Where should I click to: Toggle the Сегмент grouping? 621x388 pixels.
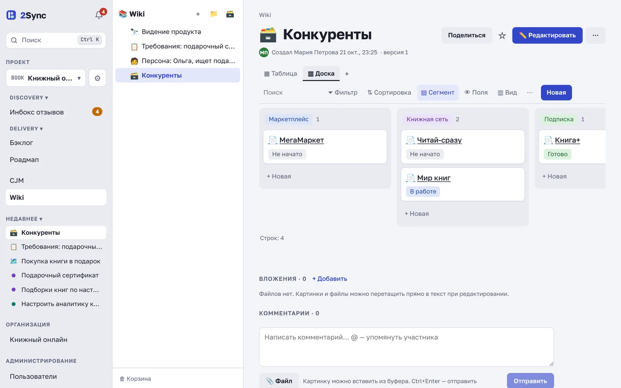pos(438,92)
